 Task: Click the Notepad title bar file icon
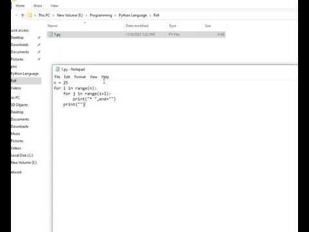click(x=57, y=69)
